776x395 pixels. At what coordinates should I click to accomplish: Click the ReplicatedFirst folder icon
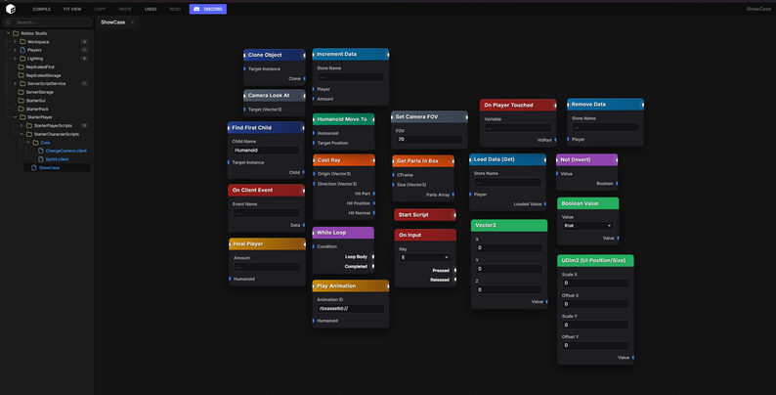21,66
